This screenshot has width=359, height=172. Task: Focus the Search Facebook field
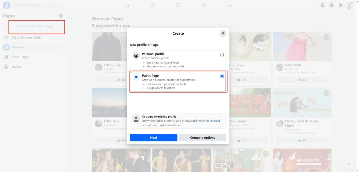(38, 5)
